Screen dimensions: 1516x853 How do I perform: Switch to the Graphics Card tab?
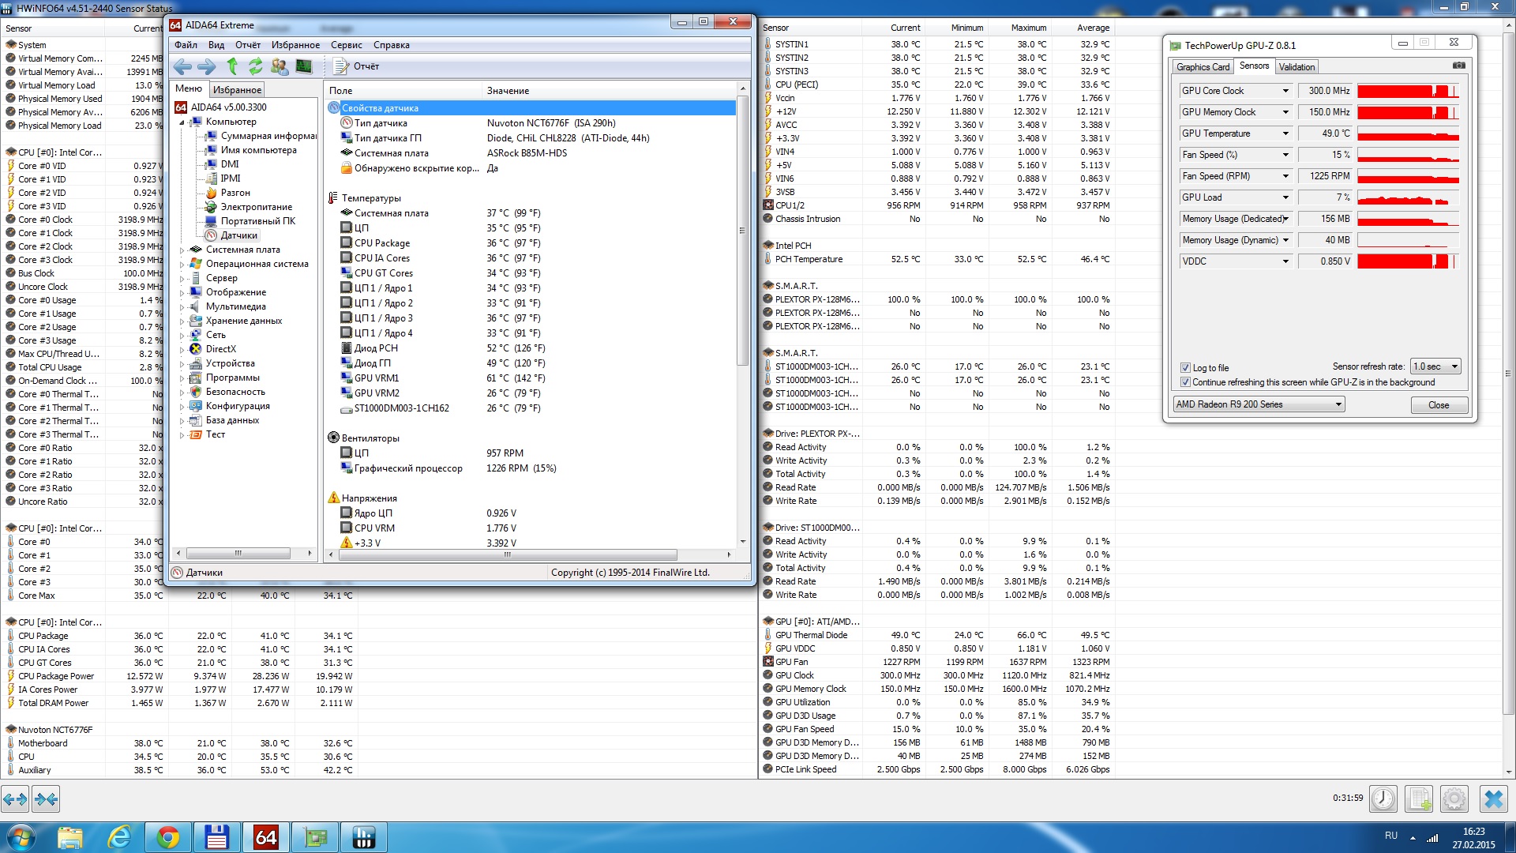[x=1203, y=67]
